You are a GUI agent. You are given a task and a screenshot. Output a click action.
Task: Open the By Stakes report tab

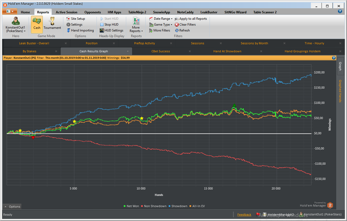click(29, 51)
